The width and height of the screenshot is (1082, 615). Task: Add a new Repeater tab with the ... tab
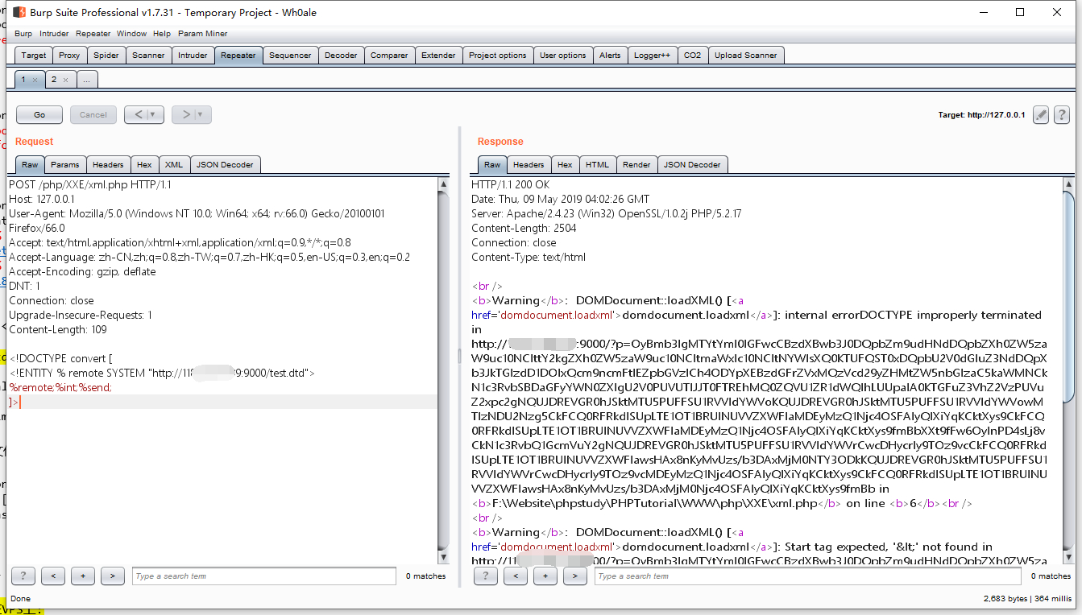click(x=88, y=80)
